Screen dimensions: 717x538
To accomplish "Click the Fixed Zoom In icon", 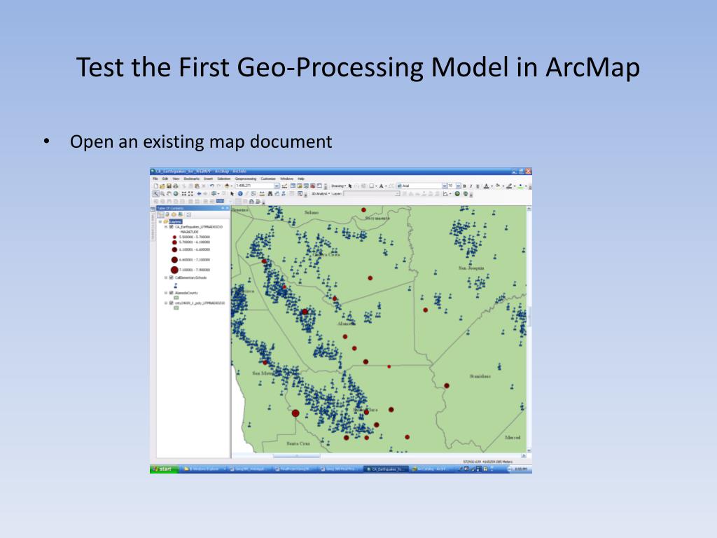I will (x=184, y=193).
